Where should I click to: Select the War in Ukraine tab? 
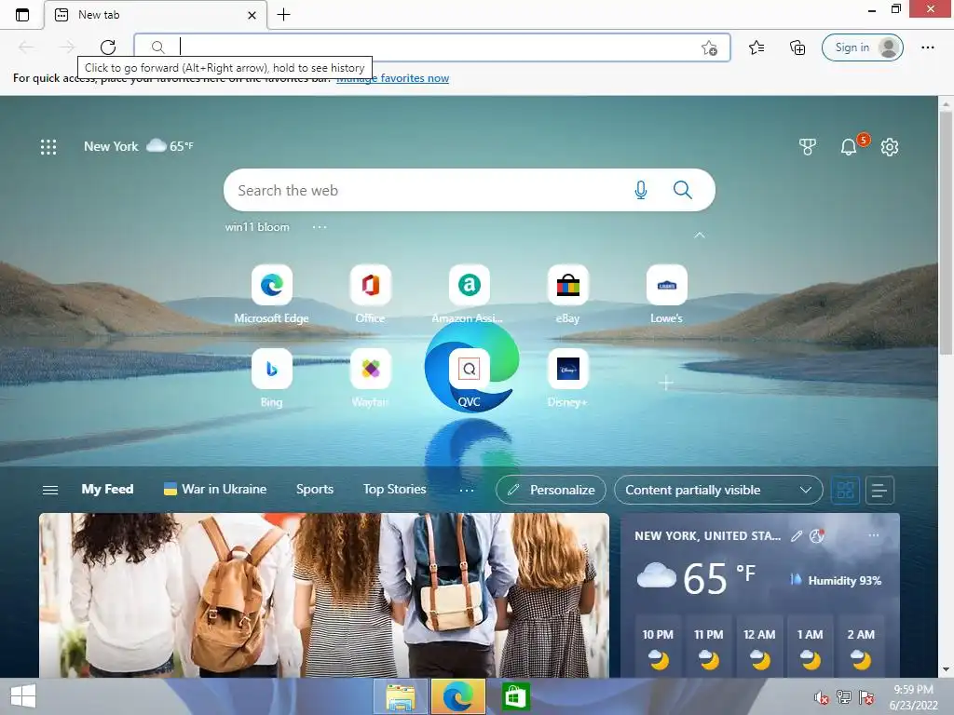click(x=215, y=490)
